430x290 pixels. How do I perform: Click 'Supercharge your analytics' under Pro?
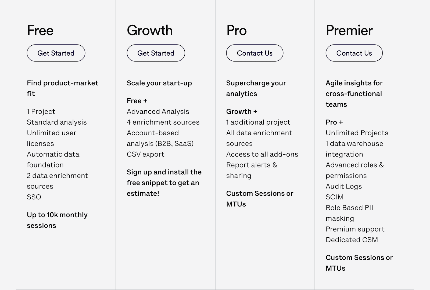[x=256, y=88]
